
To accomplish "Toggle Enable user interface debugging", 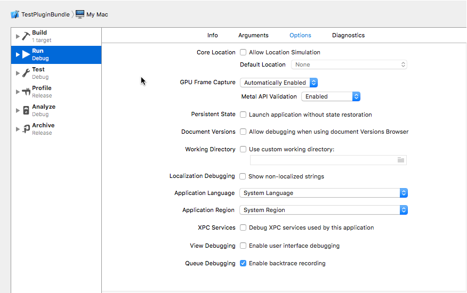I will 243,246.
